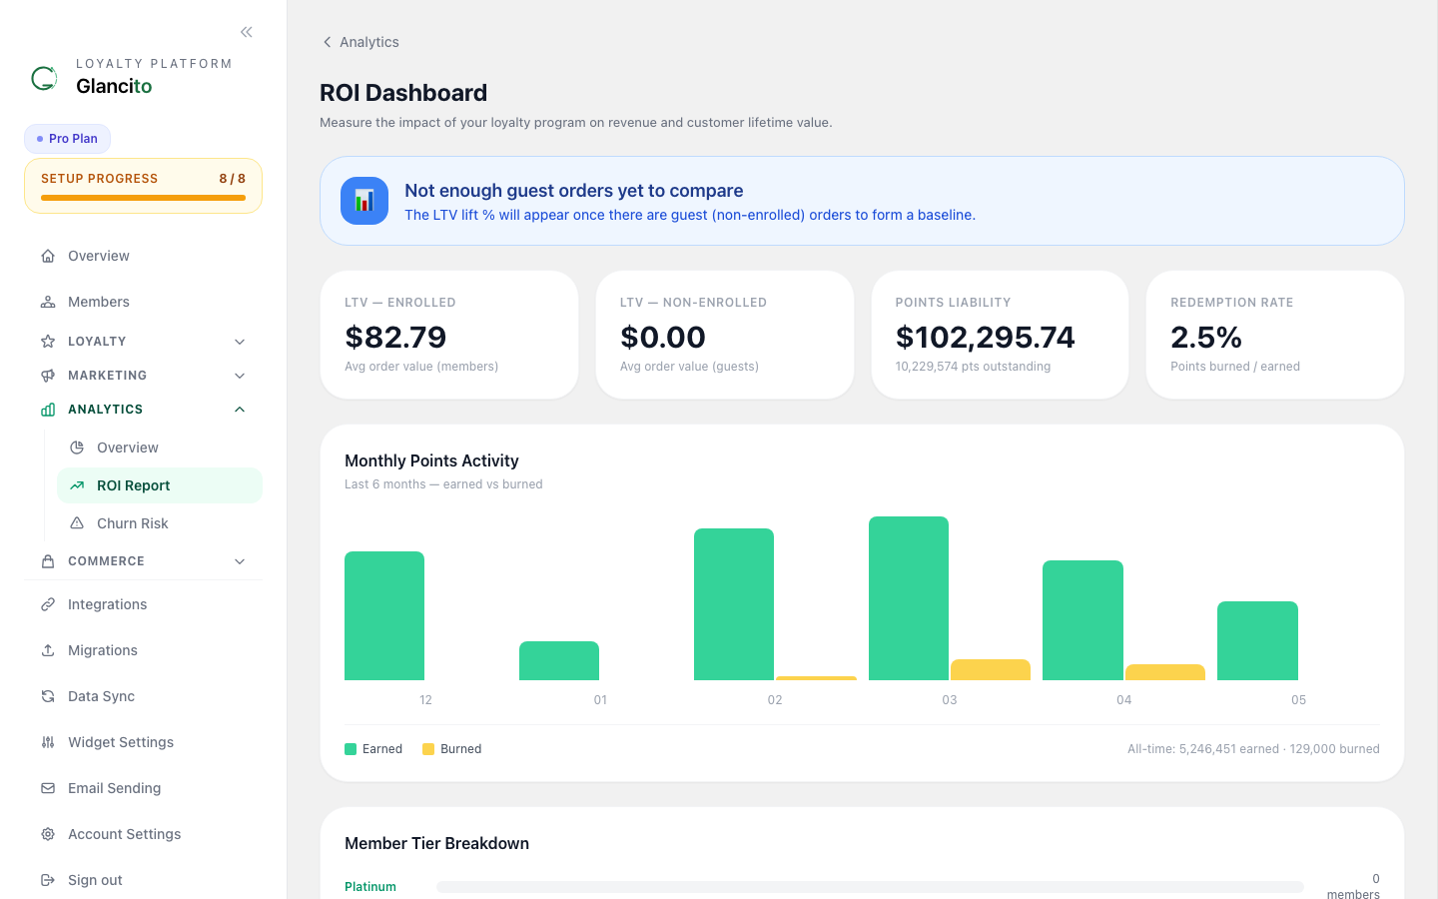Click the back chevron beside Analytics
1438x899 pixels.
point(327,42)
